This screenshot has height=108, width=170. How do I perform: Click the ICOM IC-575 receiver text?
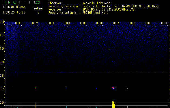coord(108,9)
